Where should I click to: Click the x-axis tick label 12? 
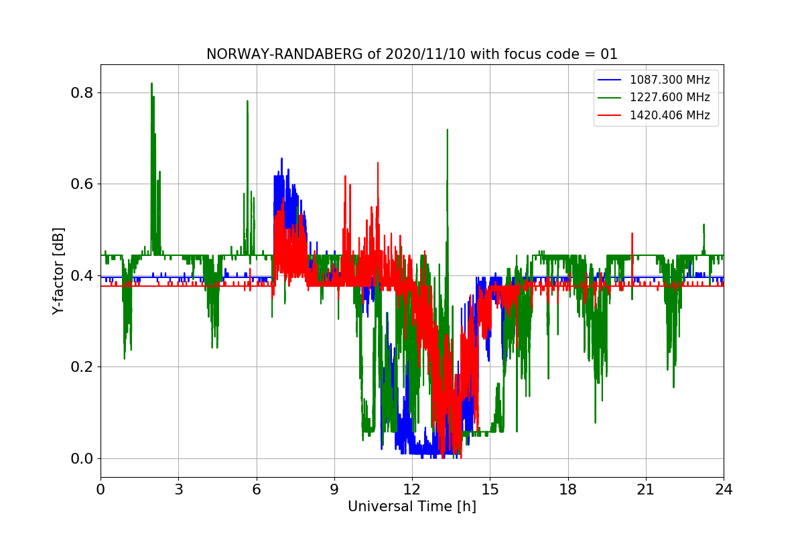coord(412,489)
